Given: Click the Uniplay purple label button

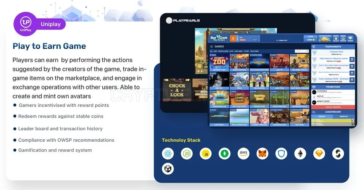Looking at the screenshot, I should (51, 24).
